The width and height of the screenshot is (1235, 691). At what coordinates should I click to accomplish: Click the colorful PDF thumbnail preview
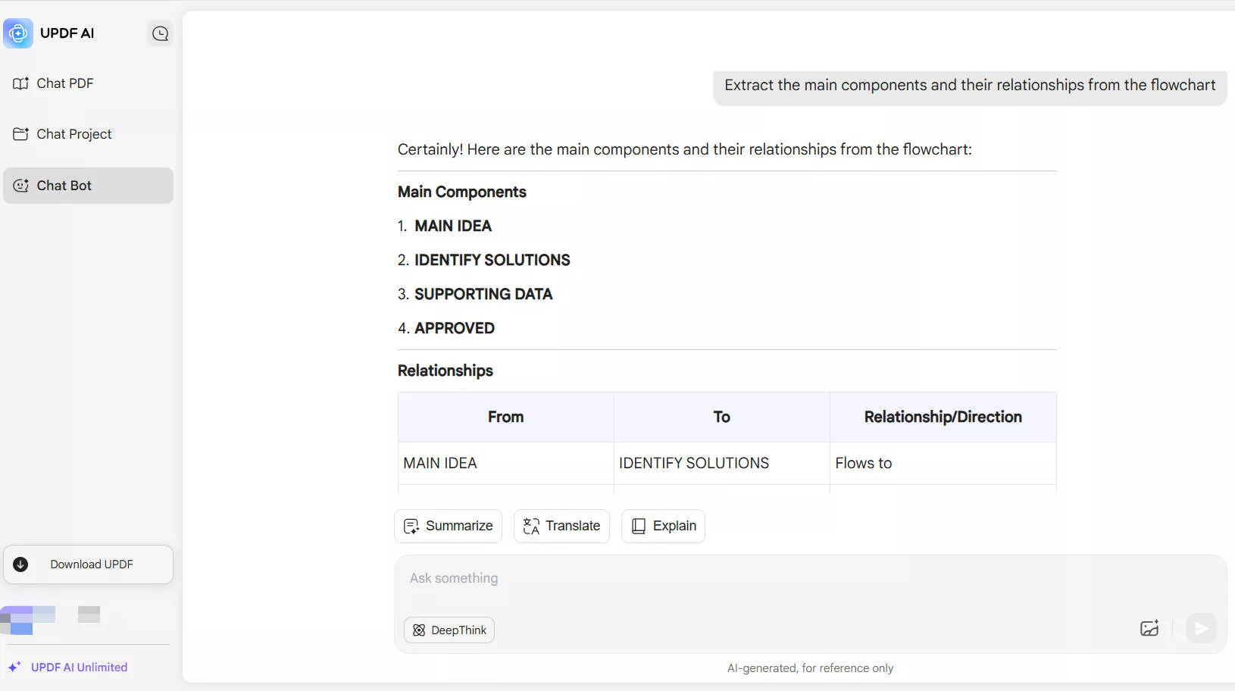tap(28, 619)
